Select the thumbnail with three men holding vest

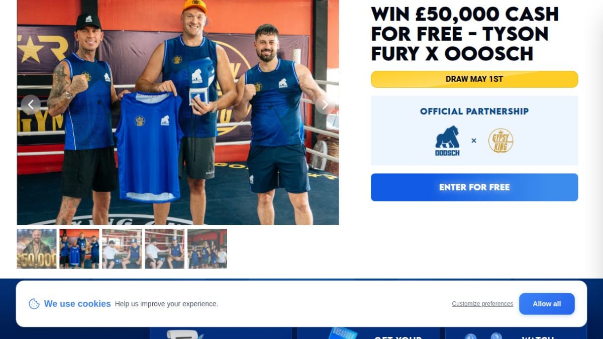79,249
